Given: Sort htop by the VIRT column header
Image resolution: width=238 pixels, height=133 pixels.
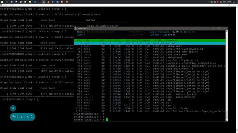Looking at the screenshot, I should point(118,40).
